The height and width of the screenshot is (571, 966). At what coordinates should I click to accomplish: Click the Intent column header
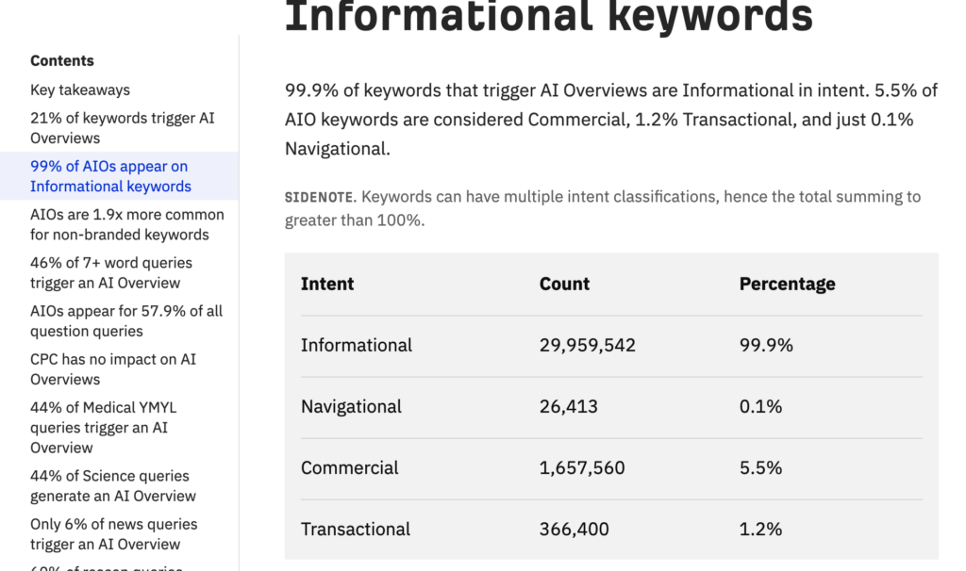point(327,284)
